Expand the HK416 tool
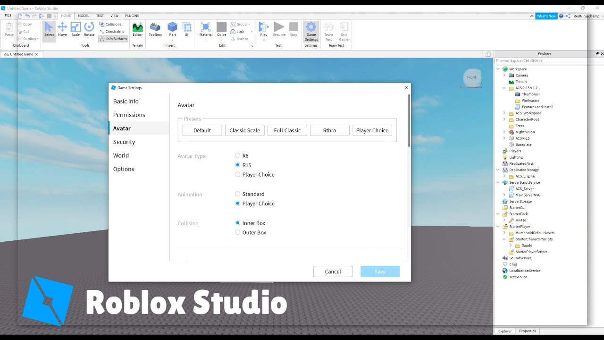 (x=504, y=220)
